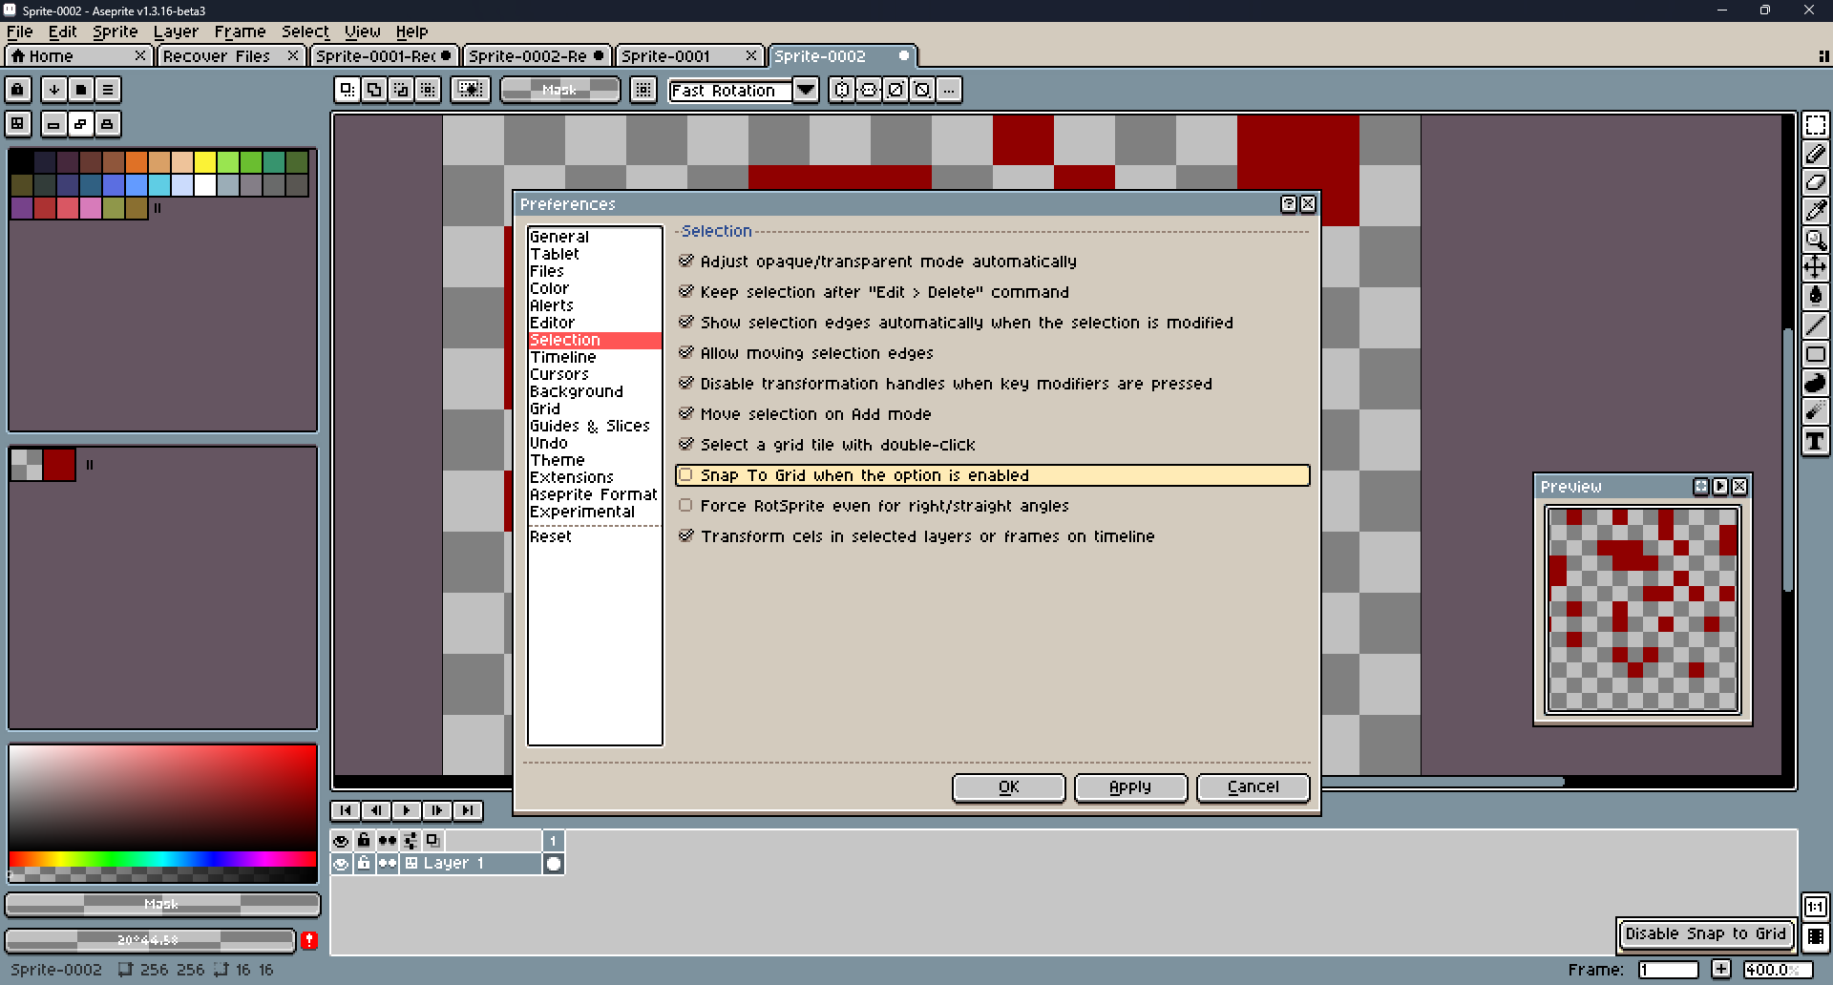Open the Fast Rotation algorithm dropdown
This screenshot has height=985, width=1833.
click(x=807, y=90)
